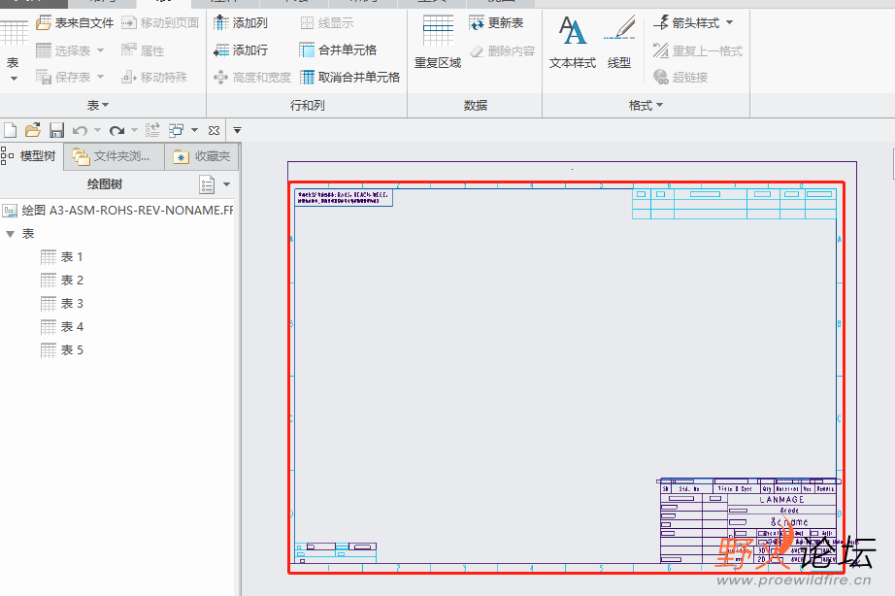Select 表 4 in the drawing tree
895x596 pixels.
(x=62, y=326)
